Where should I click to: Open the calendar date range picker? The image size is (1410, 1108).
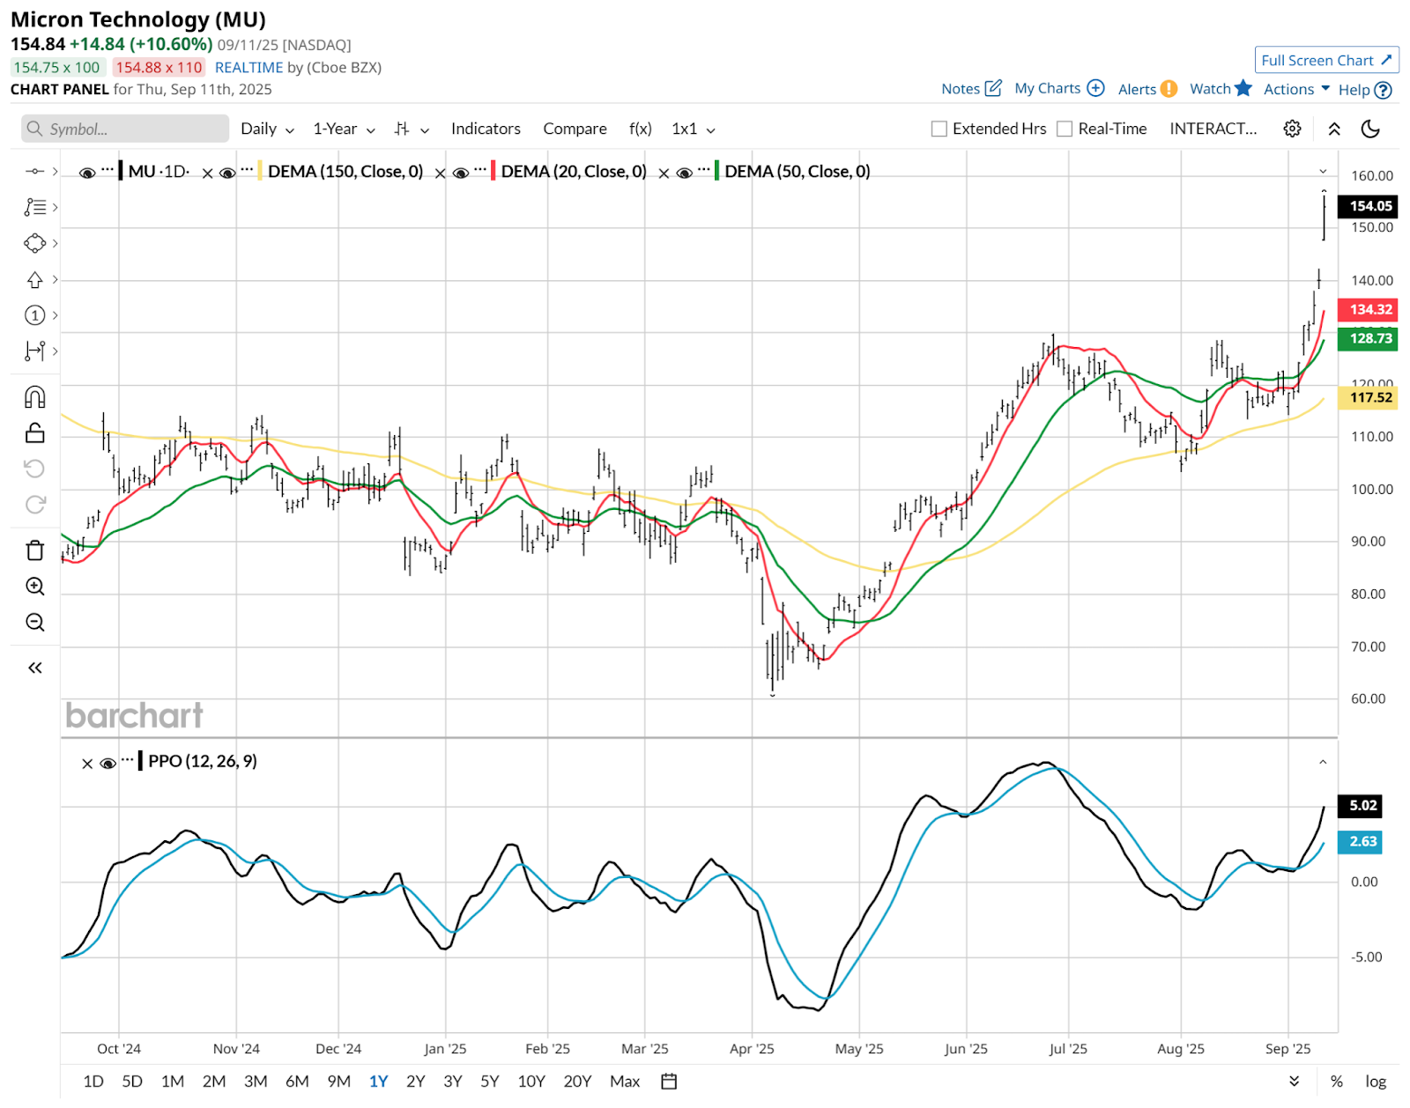669,1082
